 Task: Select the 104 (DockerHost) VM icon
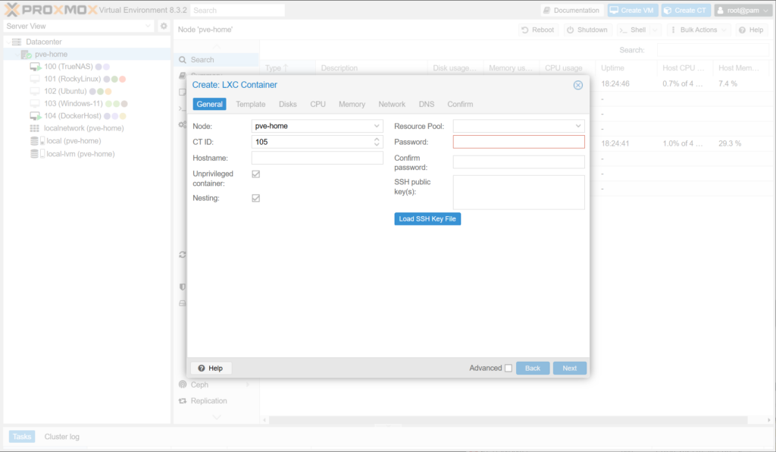[35, 116]
